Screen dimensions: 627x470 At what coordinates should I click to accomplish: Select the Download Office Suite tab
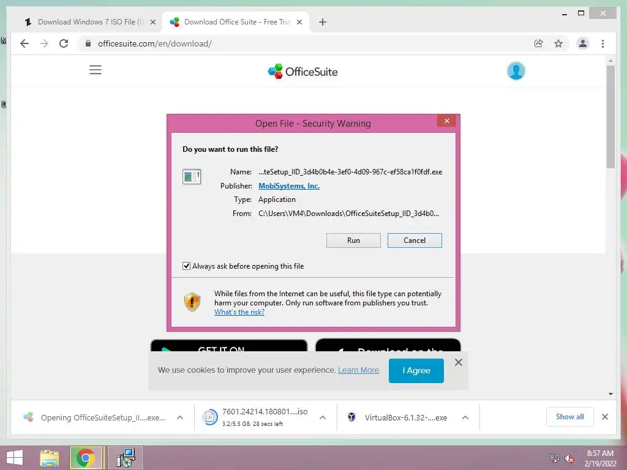[236, 22]
